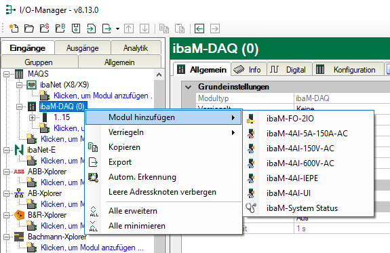
Task: Collapse the Grundeinstellungen section chevron
Action: pos(189,87)
